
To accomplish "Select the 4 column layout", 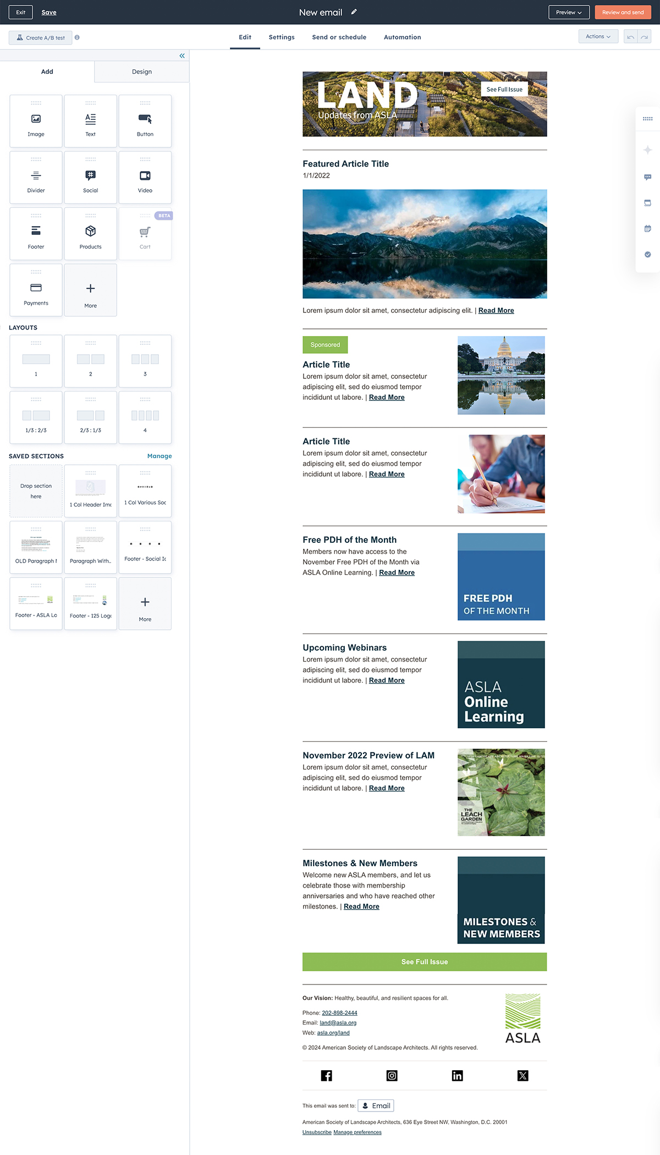I will pyautogui.click(x=145, y=417).
